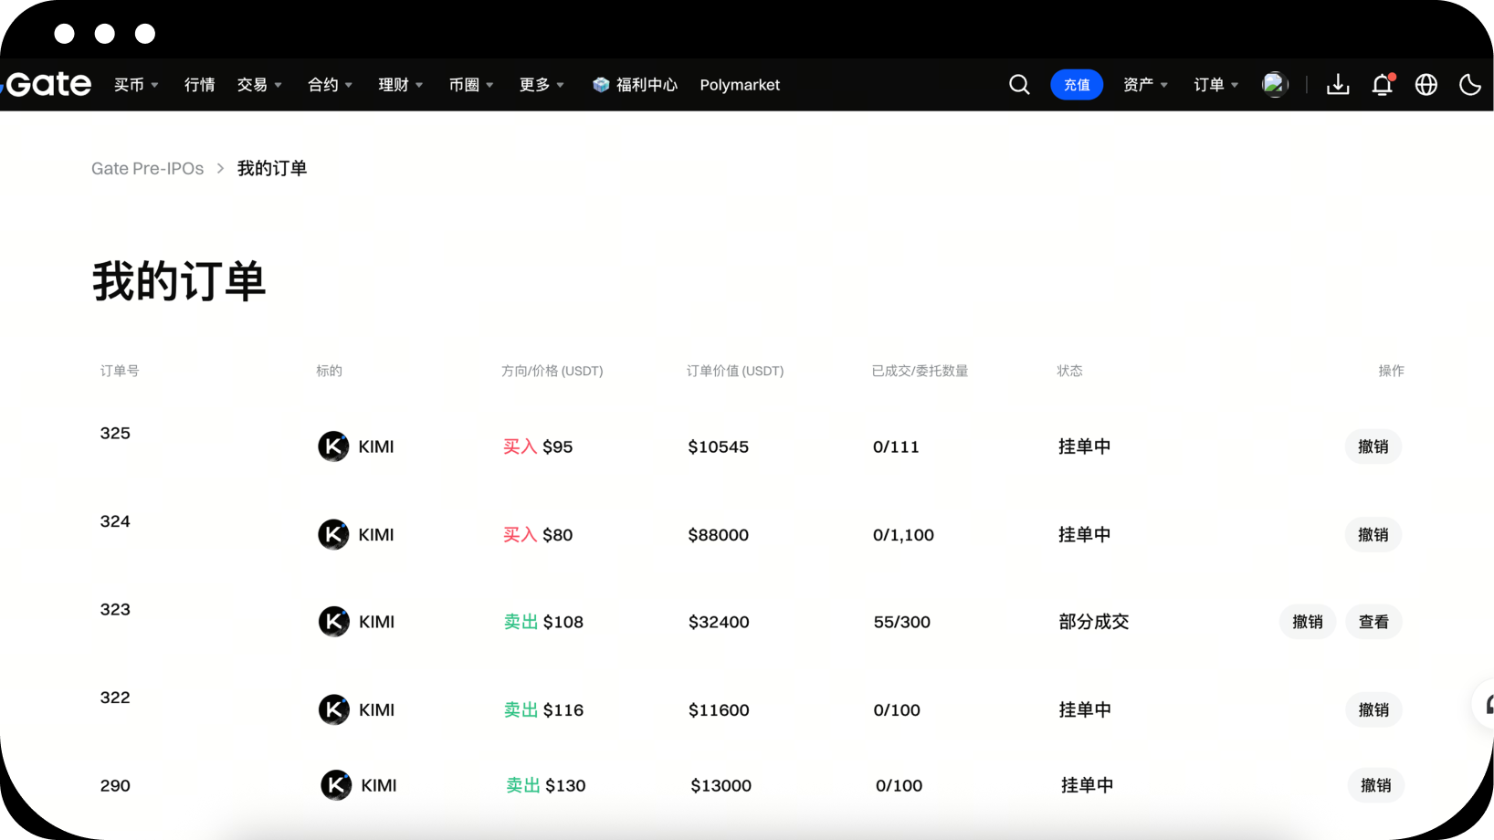Click the download app icon
The height and width of the screenshot is (840, 1494).
(x=1338, y=85)
